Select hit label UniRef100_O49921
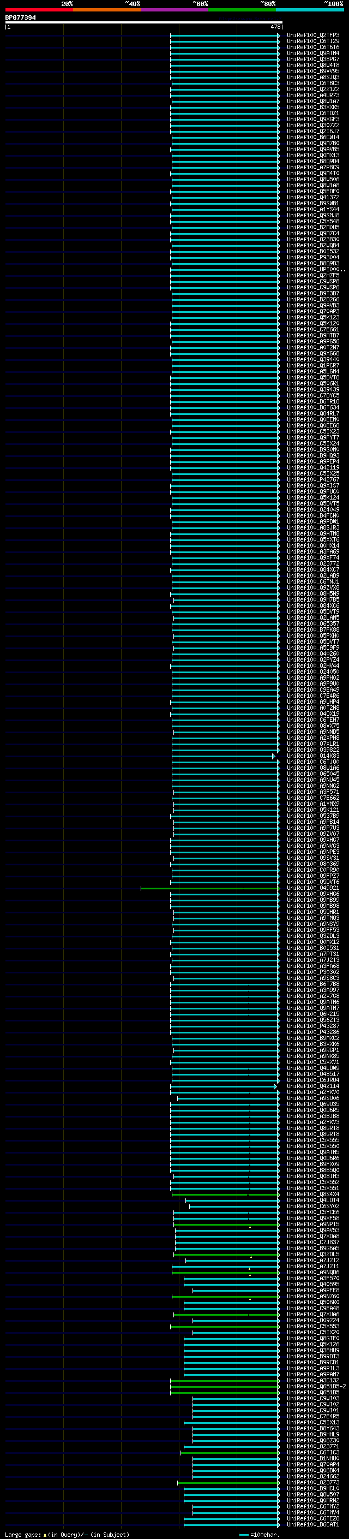Viewport: 349px width, 1539px height. coord(313,888)
